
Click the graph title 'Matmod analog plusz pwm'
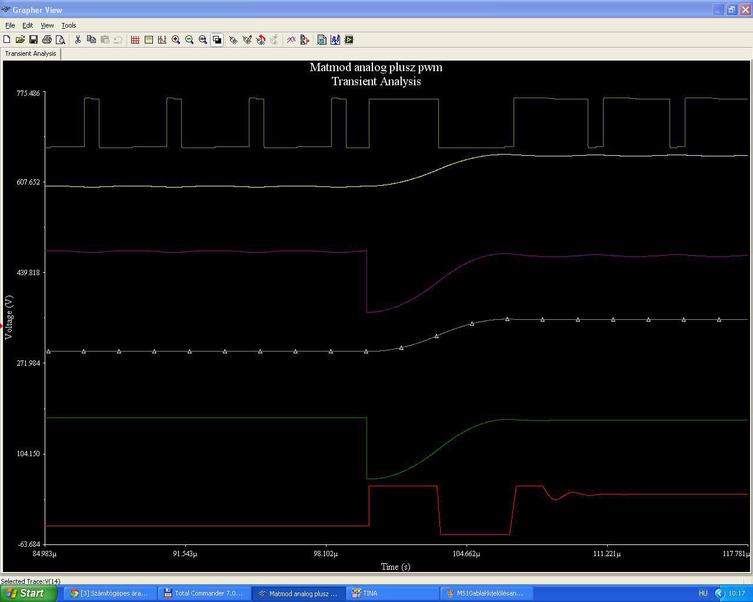click(376, 67)
